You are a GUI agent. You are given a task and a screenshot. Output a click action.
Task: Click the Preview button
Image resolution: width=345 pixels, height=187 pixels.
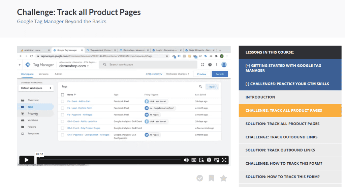(201, 74)
